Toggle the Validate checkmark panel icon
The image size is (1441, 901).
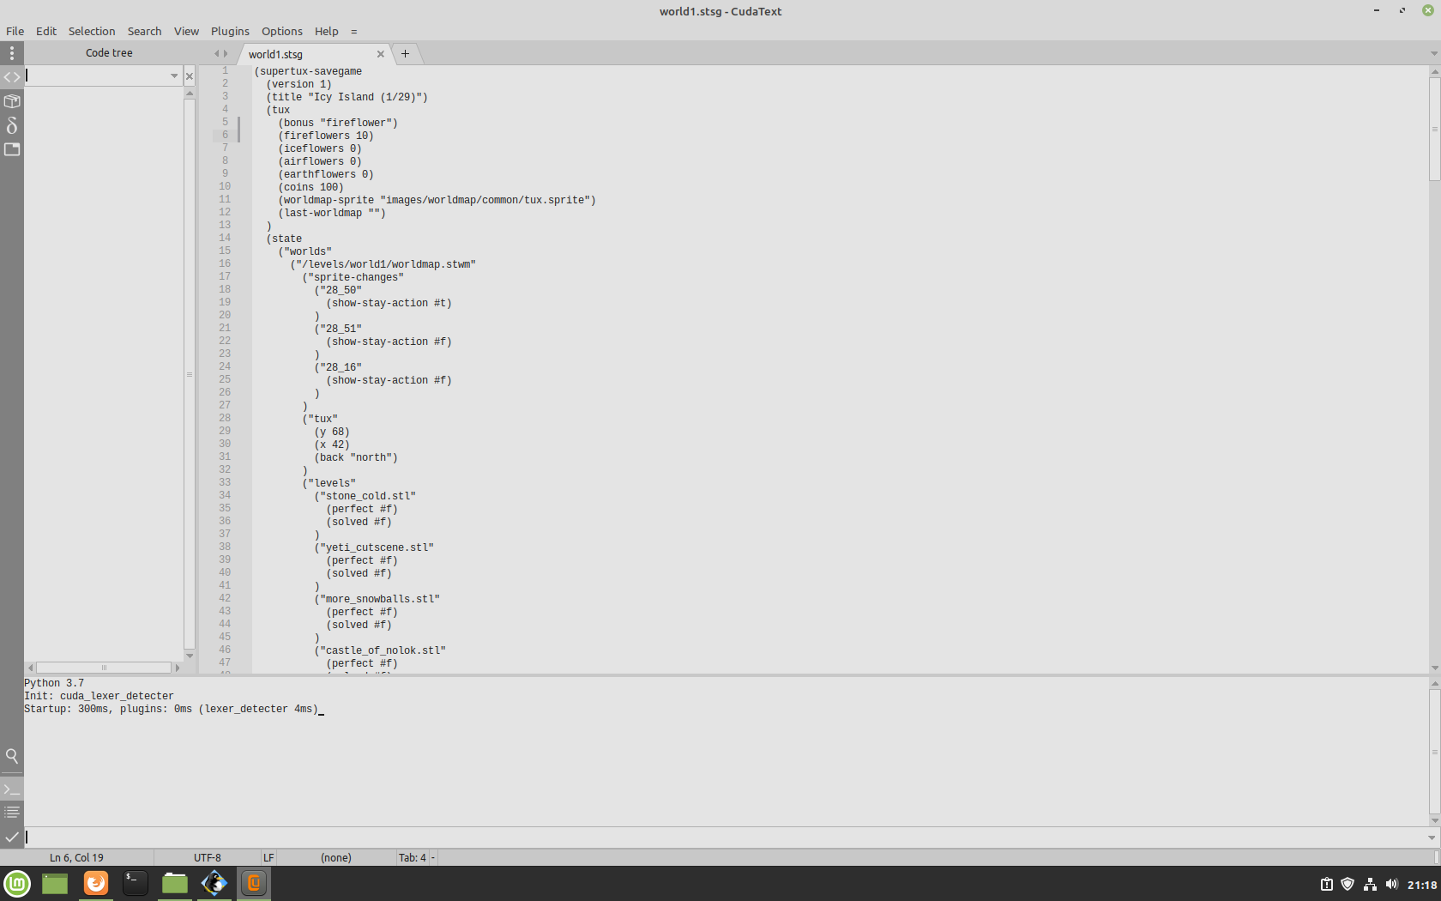point(12,837)
